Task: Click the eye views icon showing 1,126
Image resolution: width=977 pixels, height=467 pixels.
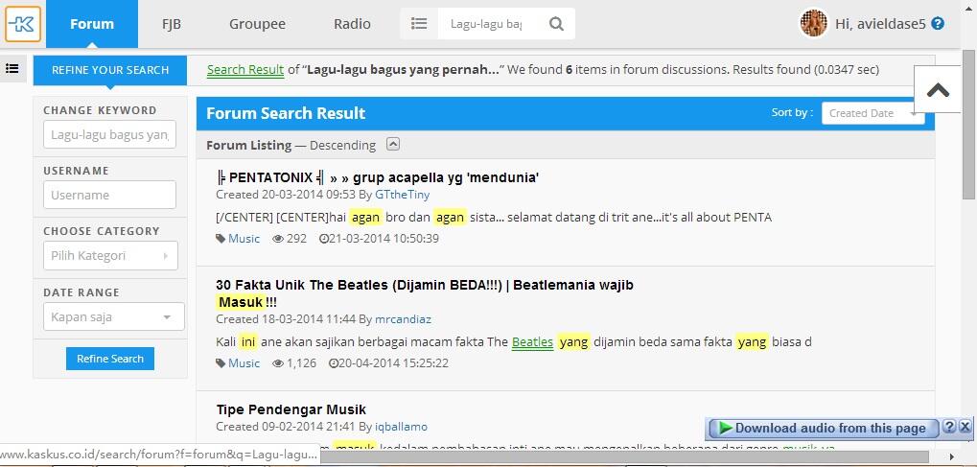Action: 278,362
